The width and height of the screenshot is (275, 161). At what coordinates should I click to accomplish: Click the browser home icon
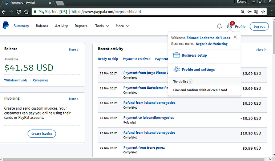(26, 12)
